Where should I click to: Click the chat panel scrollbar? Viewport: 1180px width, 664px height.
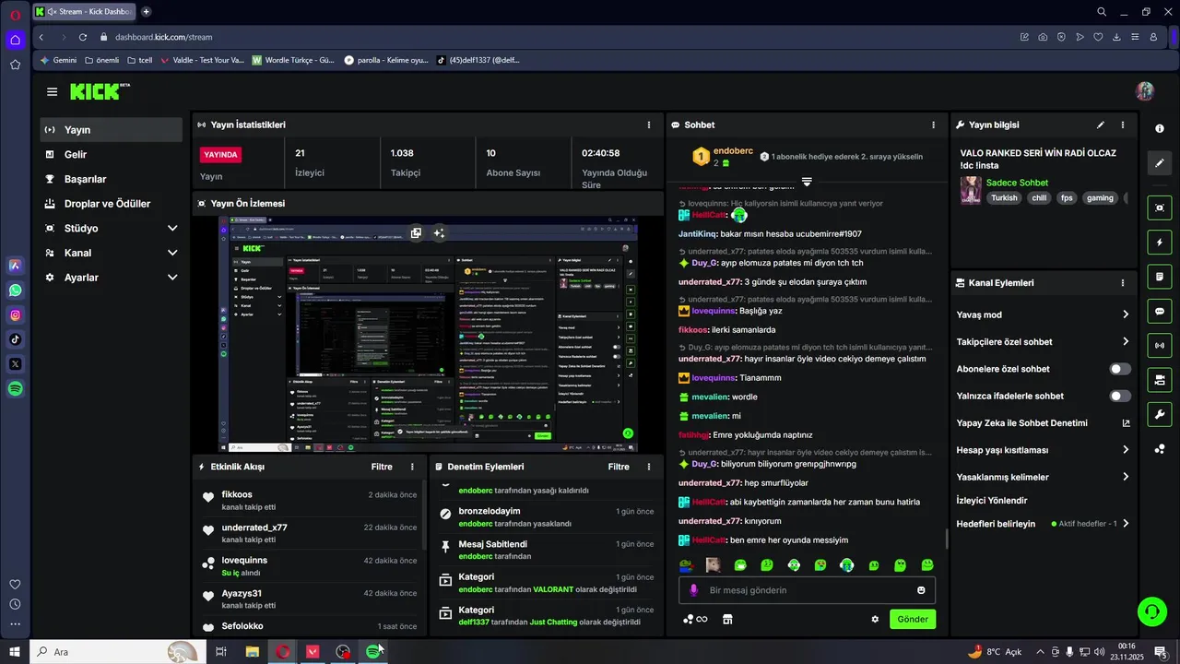coord(947,539)
